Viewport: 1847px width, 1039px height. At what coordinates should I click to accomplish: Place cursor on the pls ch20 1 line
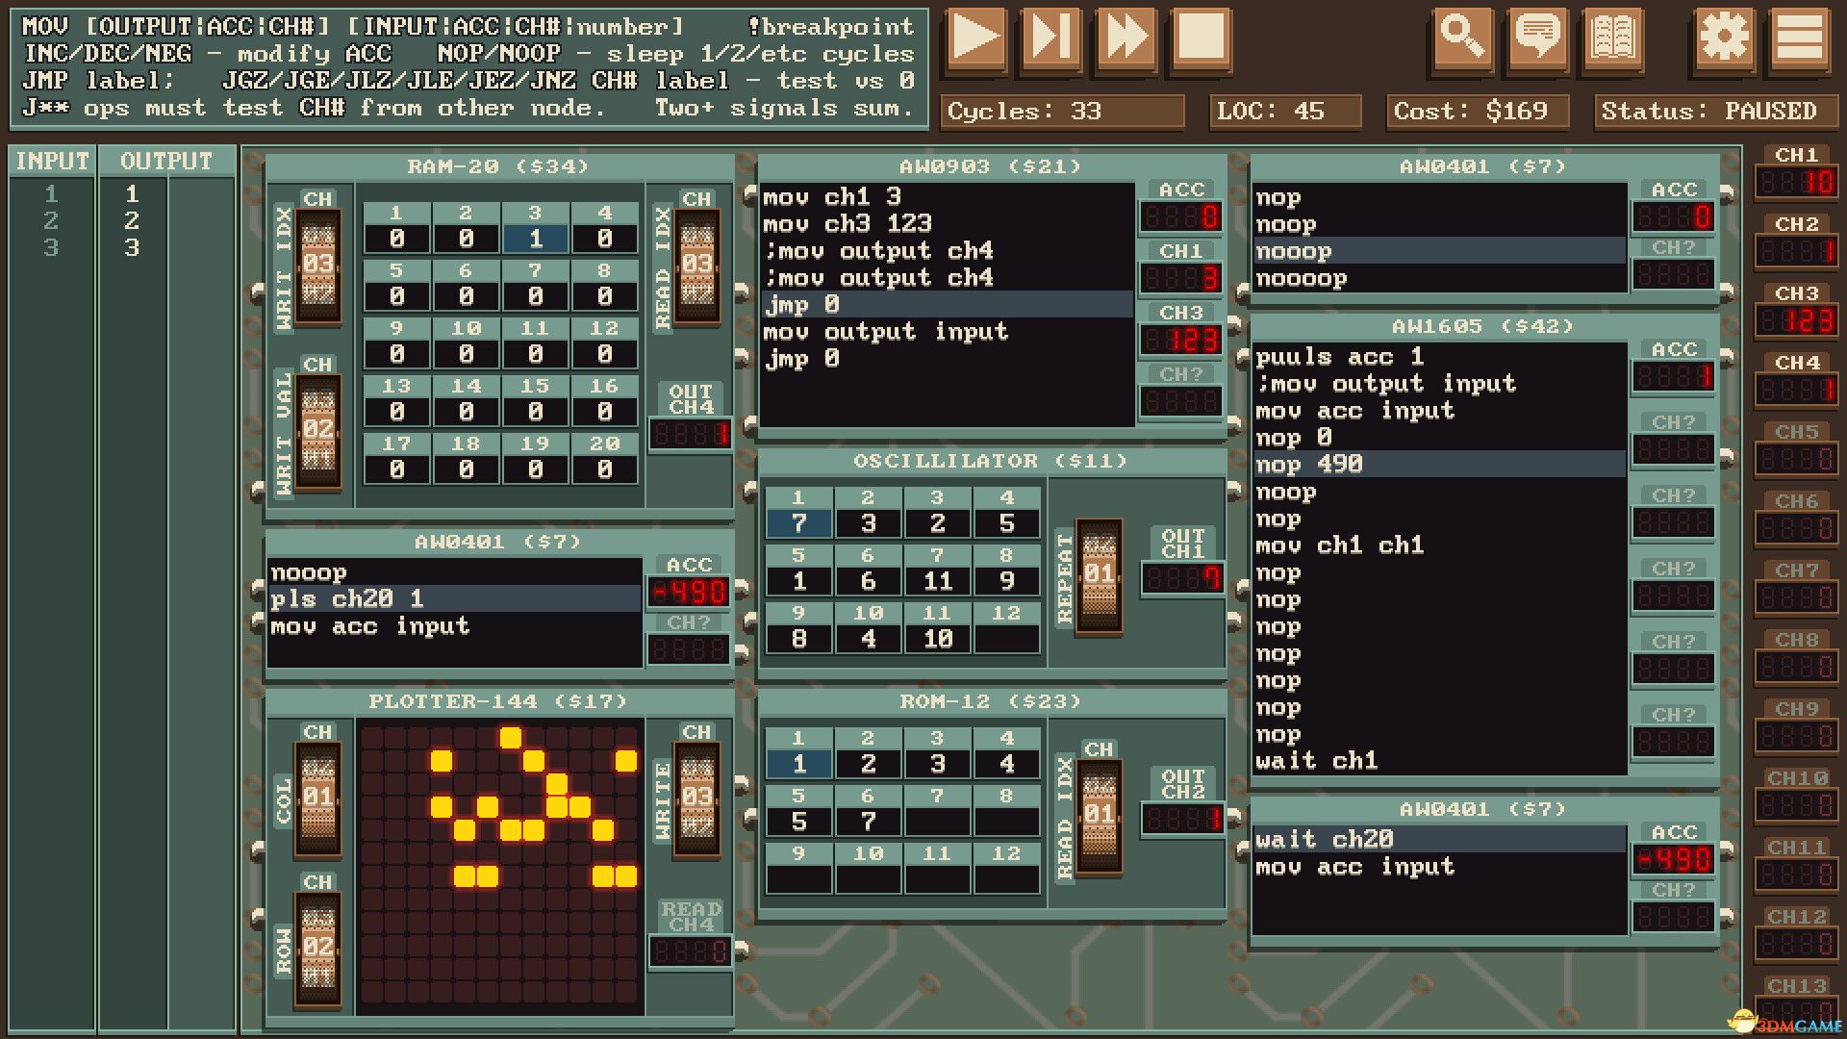pos(346,598)
